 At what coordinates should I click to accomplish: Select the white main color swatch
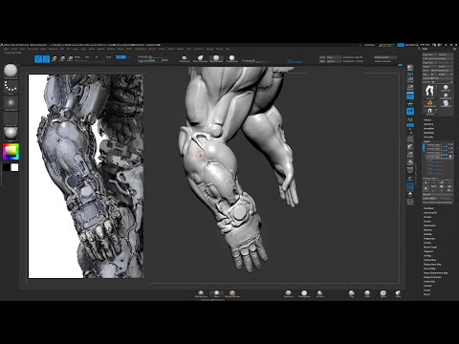tap(14, 167)
